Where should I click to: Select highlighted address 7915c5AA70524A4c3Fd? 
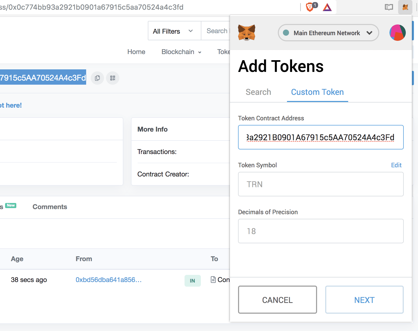[x=43, y=78]
